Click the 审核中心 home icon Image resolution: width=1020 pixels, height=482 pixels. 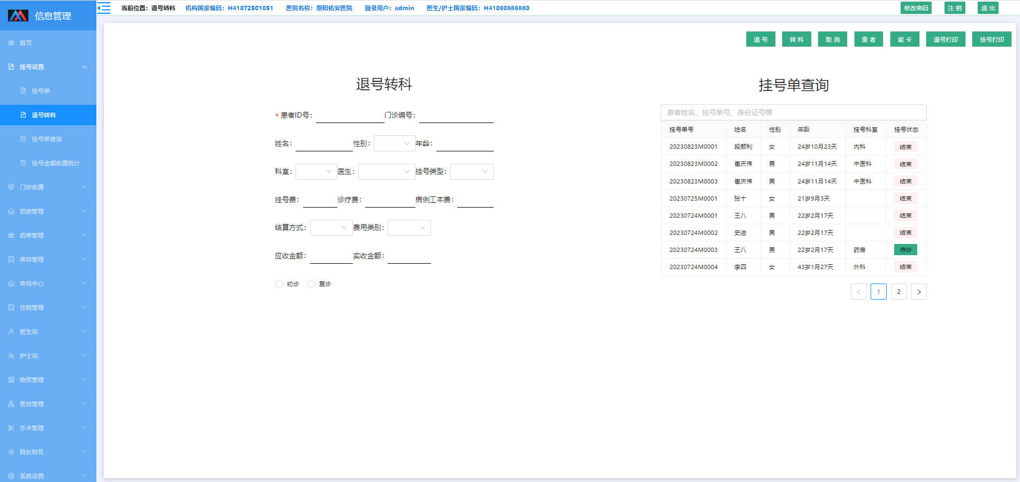pyautogui.click(x=11, y=284)
